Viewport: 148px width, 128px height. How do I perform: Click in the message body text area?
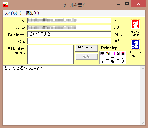pos(71,95)
